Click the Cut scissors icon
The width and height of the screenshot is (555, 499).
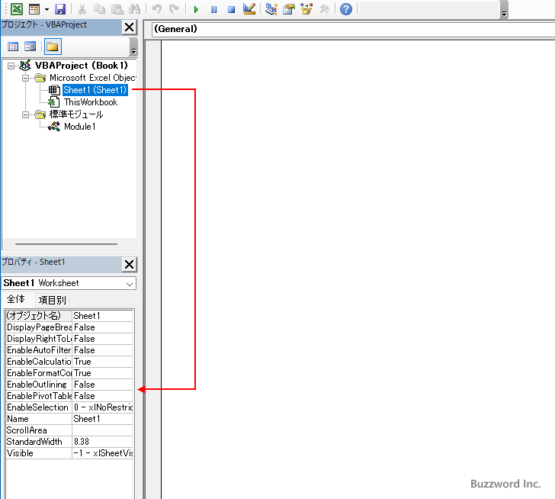(82, 9)
